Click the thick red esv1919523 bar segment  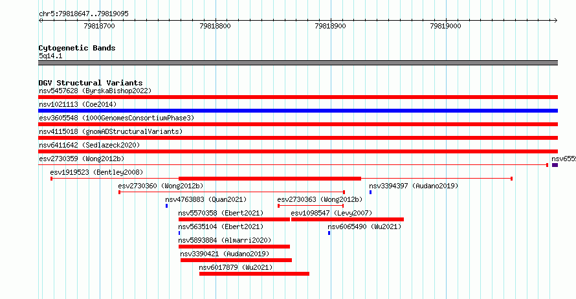pos(270,179)
